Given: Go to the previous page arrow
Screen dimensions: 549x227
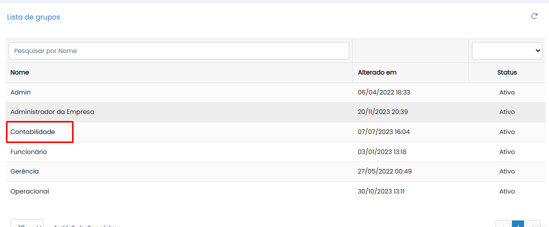Looking at the screenshot, I should pos(502,224).
